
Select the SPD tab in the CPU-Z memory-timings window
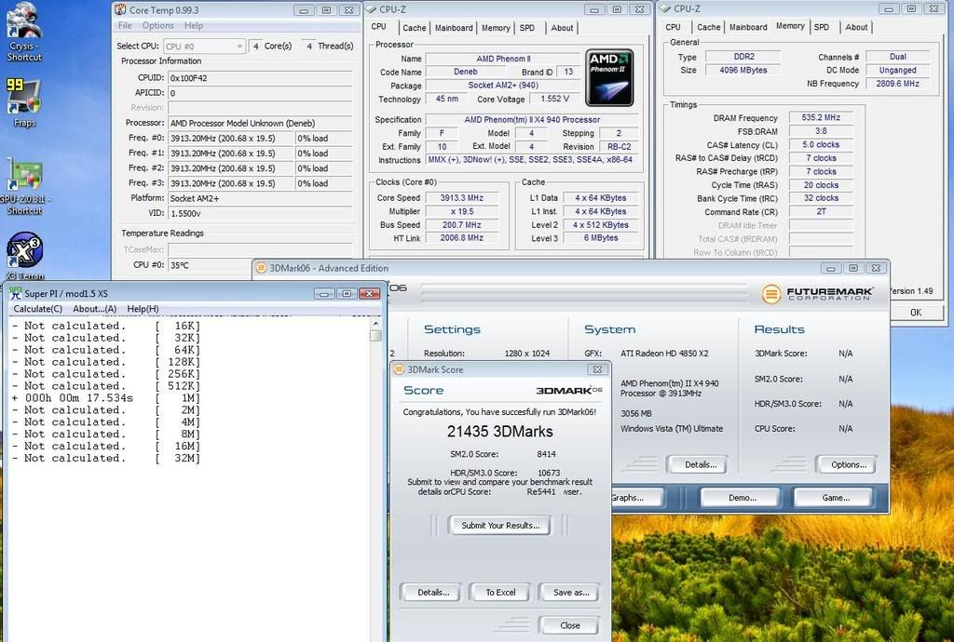coord(822,27)
